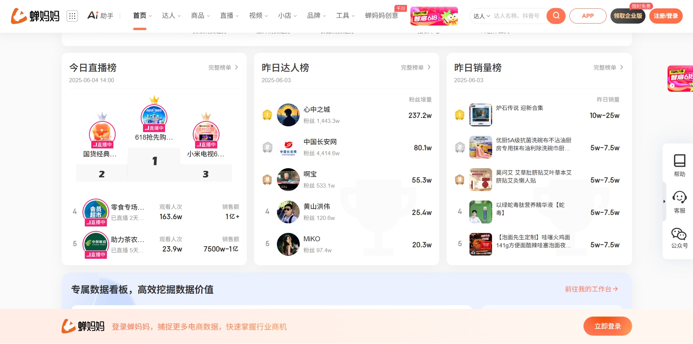Expand the 商品 navigation dropdown
Image resolution: width=693 pixels, height=344 pixels.
pyautogui.click(x=200, y=16)
